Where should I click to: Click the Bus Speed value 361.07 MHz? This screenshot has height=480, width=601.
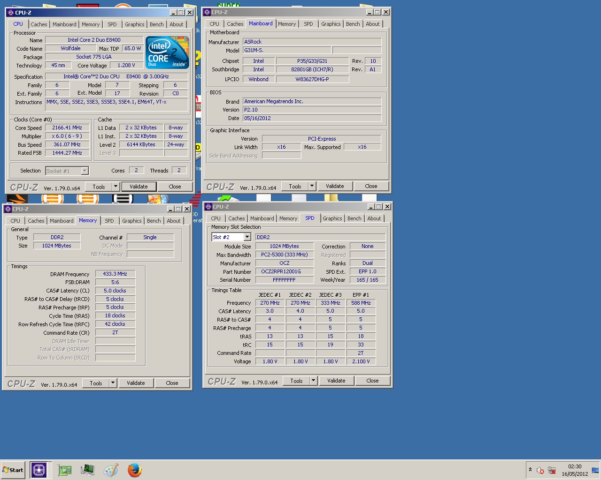pos(67,144)
